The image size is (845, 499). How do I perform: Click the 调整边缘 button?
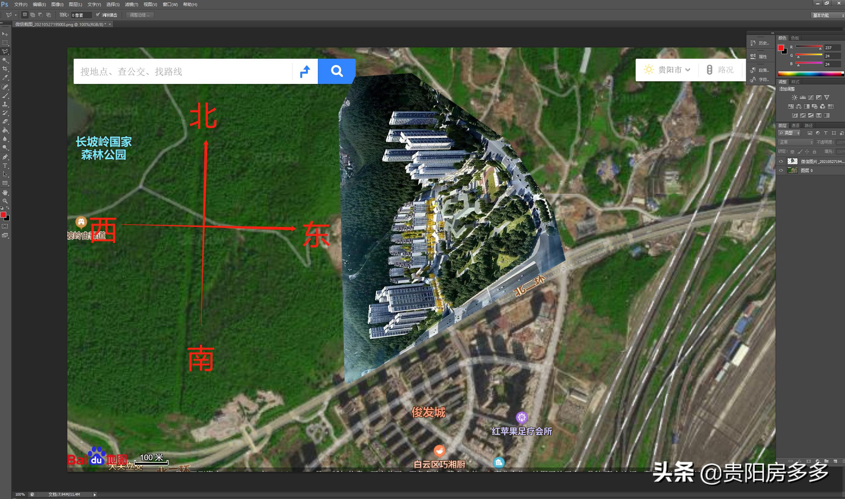[x=140, y=15]
